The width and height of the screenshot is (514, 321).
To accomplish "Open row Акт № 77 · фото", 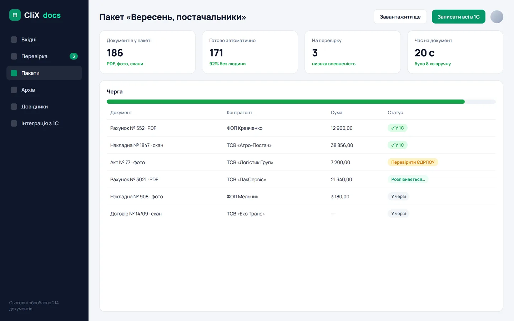I will point(301,162).
